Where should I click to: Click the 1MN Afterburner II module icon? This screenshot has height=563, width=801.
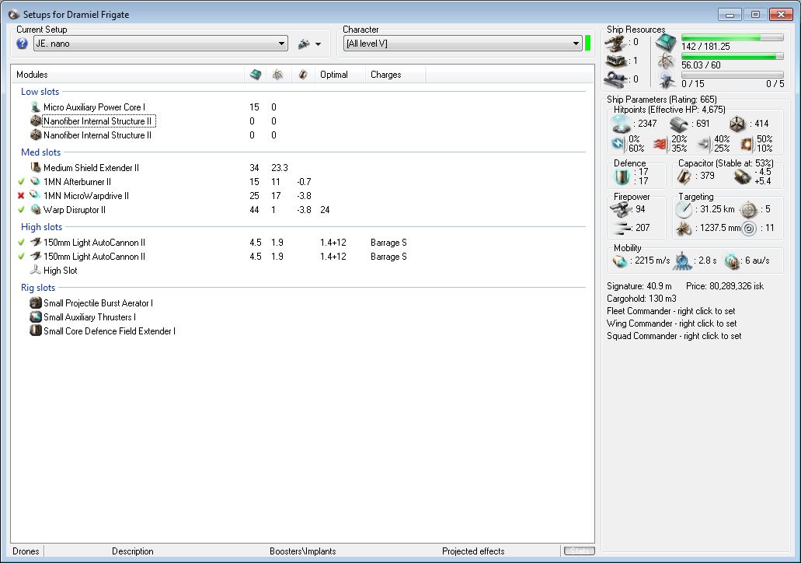(35, 181)
